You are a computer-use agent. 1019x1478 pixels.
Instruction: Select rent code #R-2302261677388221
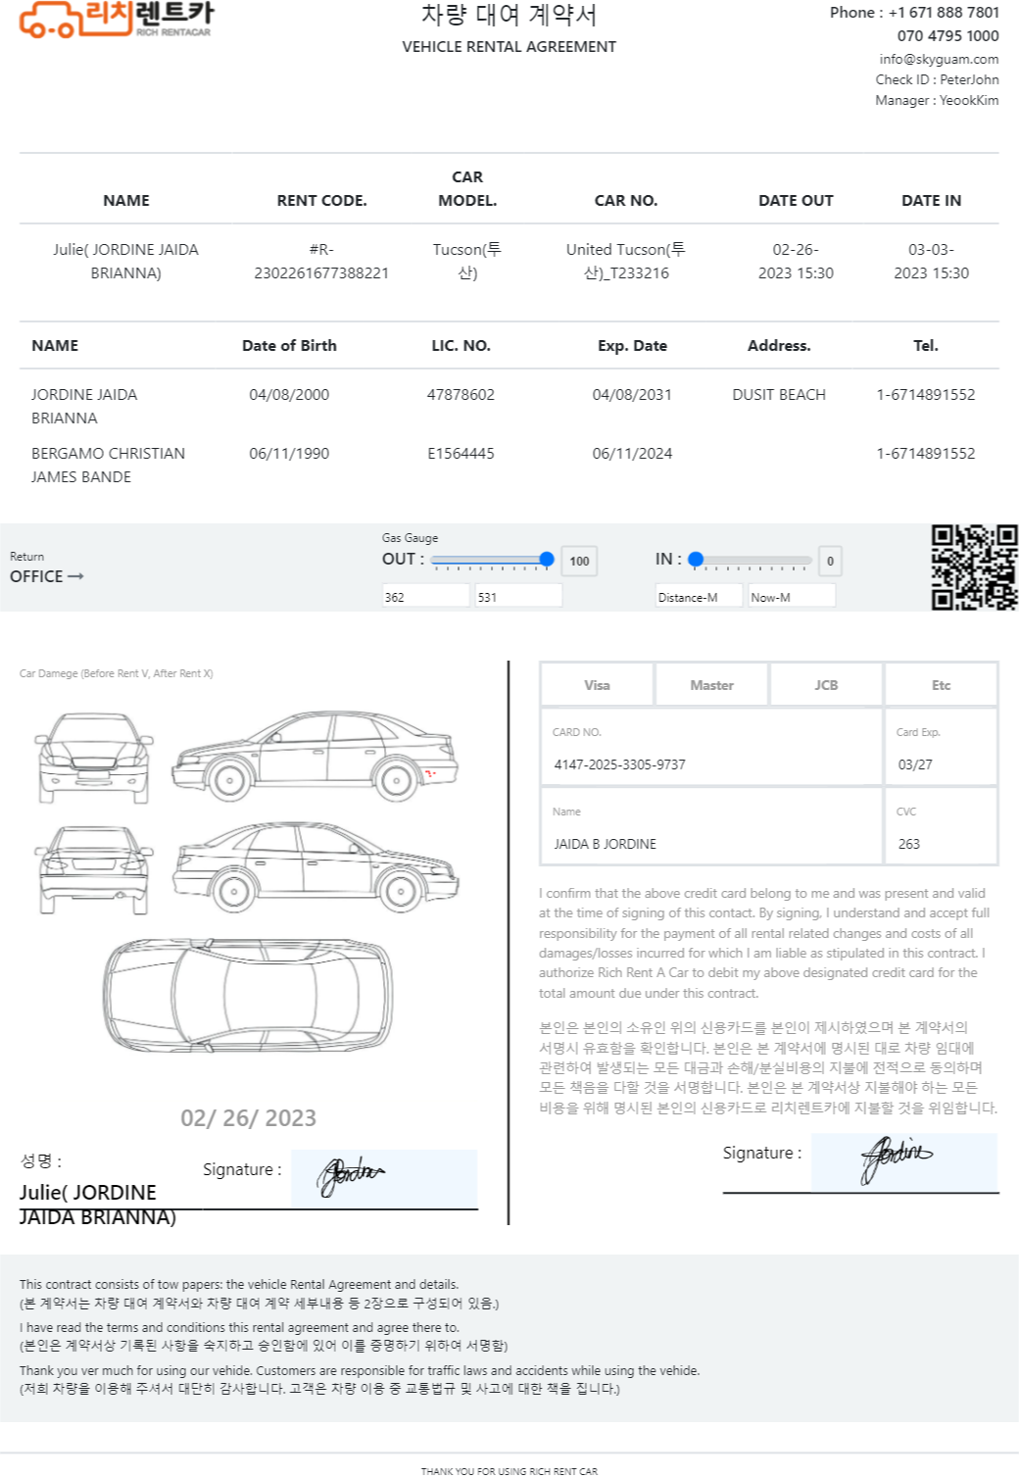[321, 262]
